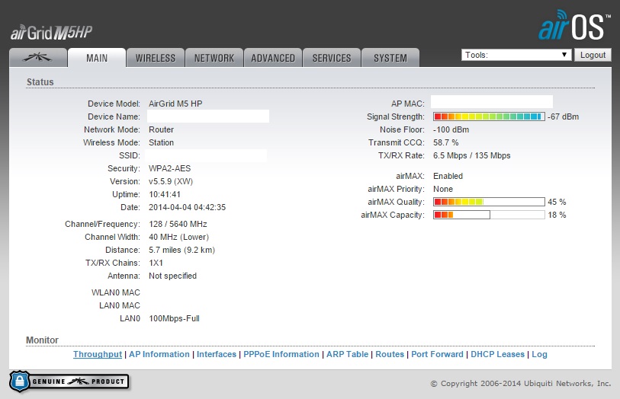Click the "45 %" airMAX quality value
The height and width of the screenshot is (399, 620).
557,202
